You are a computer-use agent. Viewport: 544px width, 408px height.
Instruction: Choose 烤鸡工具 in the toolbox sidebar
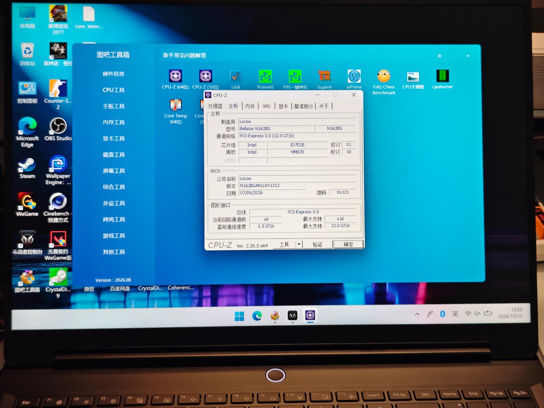point(113,220)
